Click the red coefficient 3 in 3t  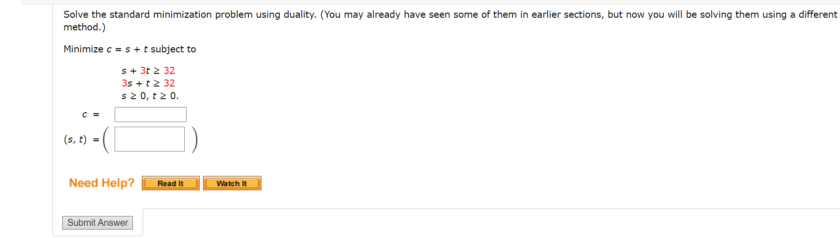[x=143, y=71]
